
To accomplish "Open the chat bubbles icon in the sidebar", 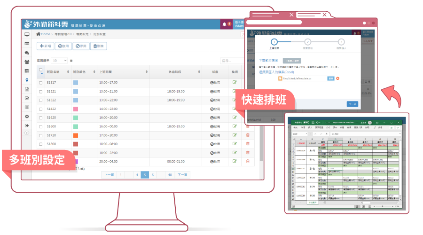I will (x=27, y=53).
